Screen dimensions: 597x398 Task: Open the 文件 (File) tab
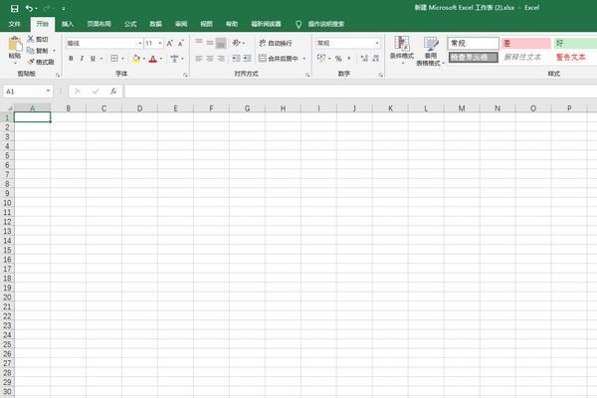pos(15,24)
